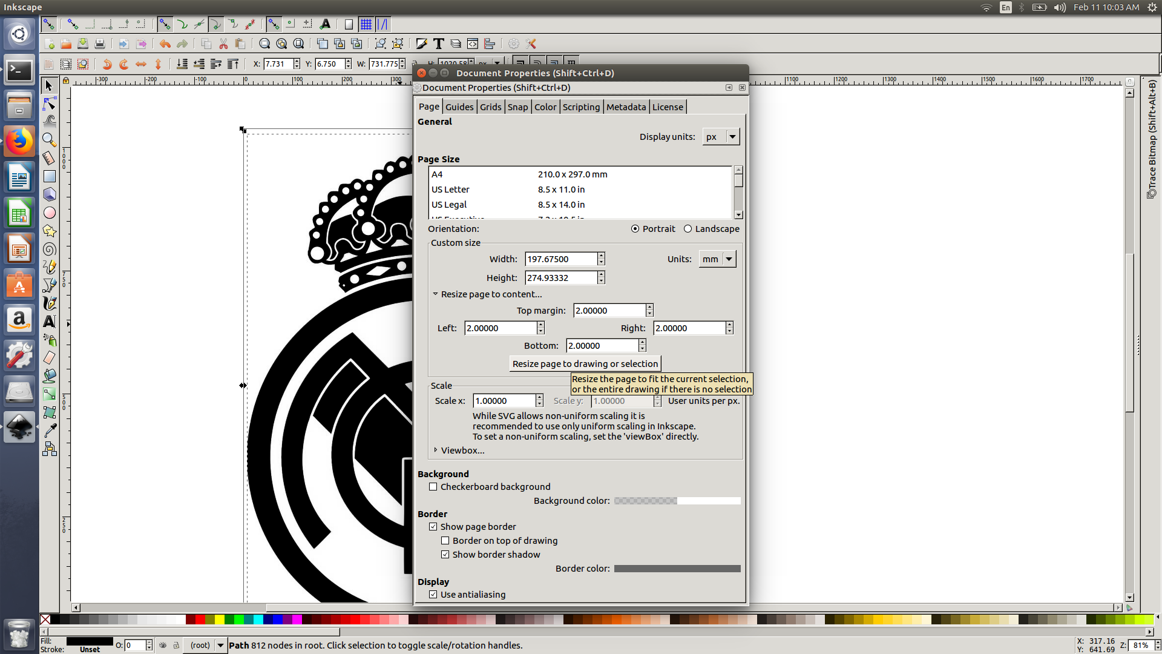Switch to the Metadata tab

[x=626, y=107]
